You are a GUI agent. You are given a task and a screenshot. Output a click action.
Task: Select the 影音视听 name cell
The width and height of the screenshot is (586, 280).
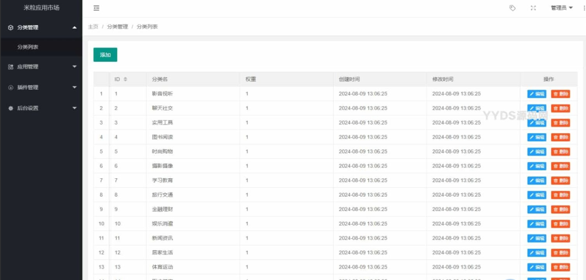pyautogui.click(x=193, y=94)
